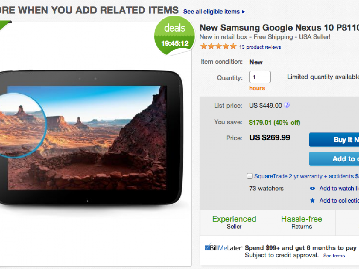The width and height of the screenshot is (359, 269).
Task: Open the Hassle-free Returns section
Action: click(302, 222)
